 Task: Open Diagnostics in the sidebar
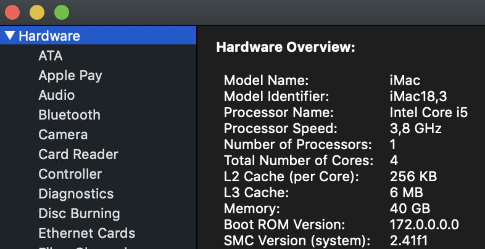[x=76, y=194]
